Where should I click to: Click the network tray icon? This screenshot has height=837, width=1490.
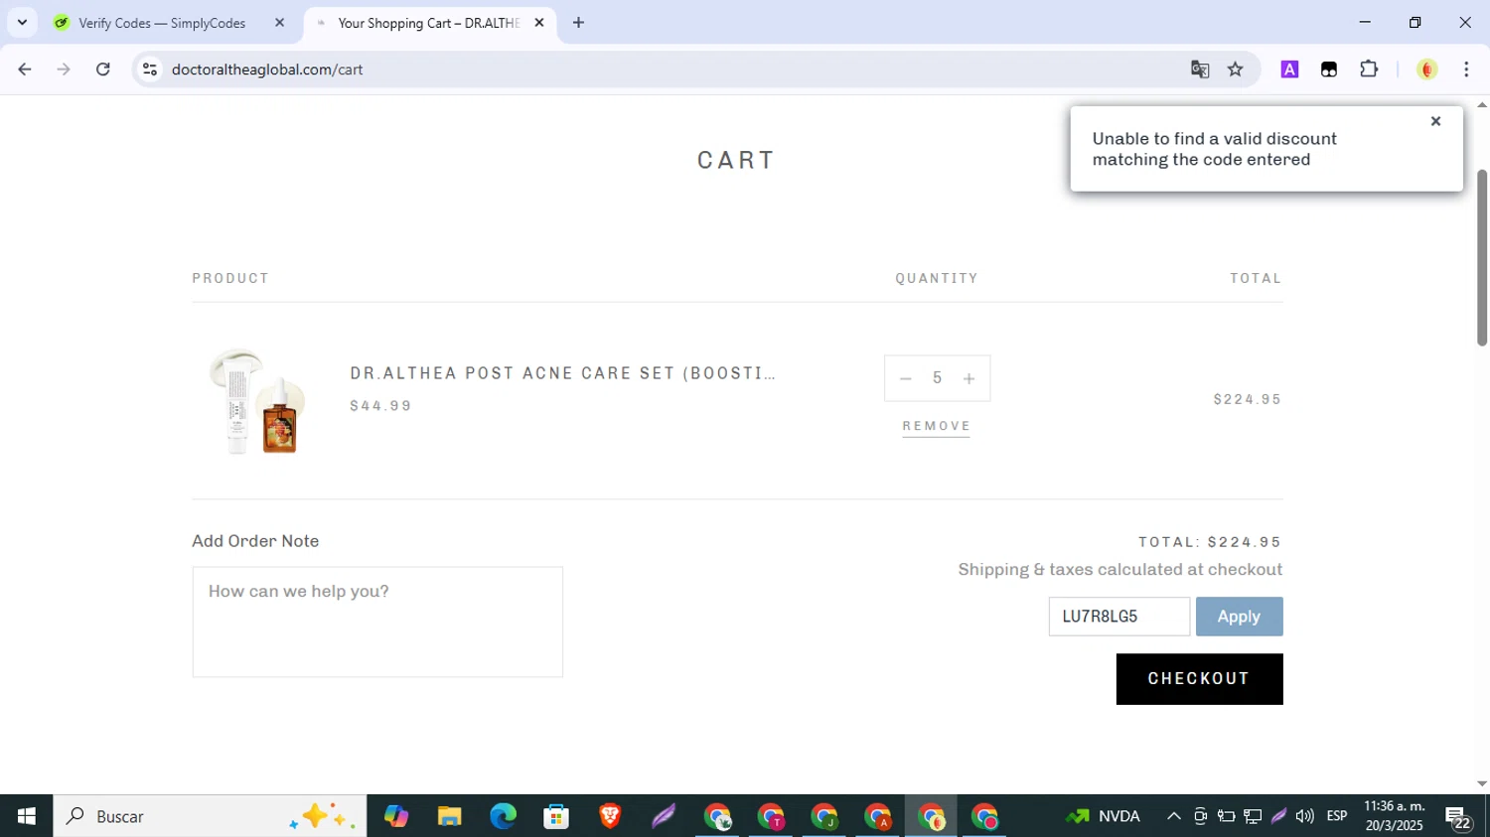(x=1253, y=816)
